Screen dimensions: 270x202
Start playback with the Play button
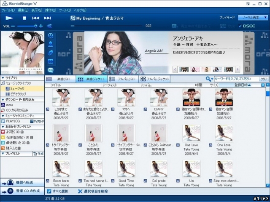point(9,18)
